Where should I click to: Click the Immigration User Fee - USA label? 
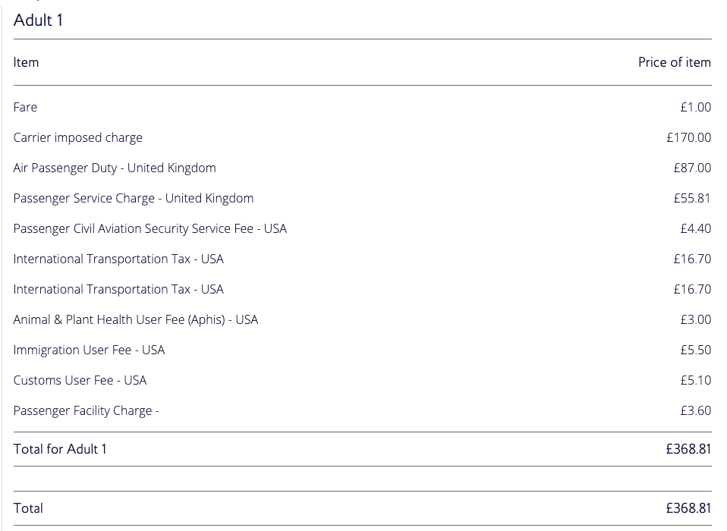(89, 350)
